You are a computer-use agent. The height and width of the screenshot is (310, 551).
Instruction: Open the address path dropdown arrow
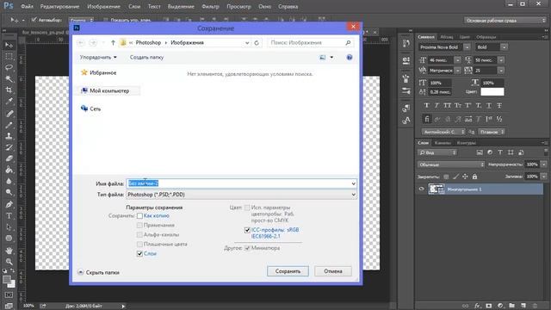[247, 42]
